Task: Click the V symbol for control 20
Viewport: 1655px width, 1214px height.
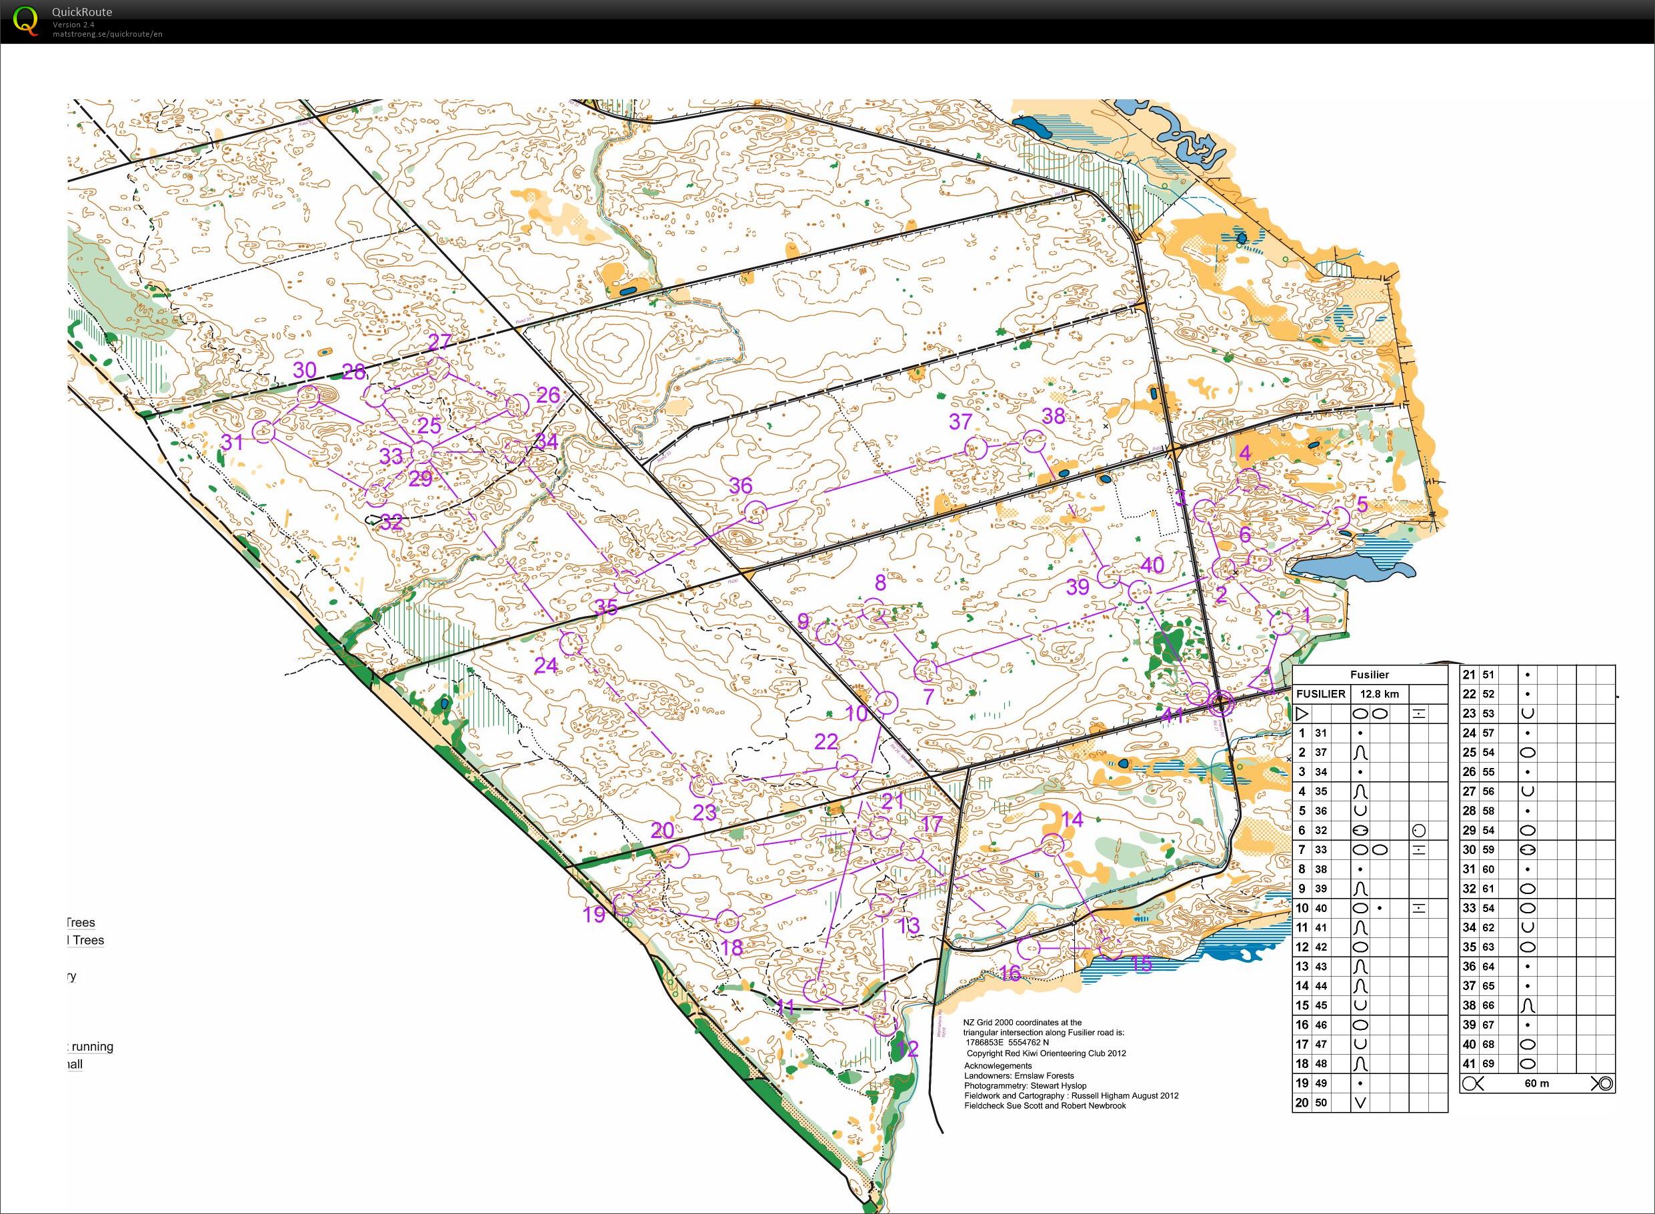Action: (x=1360, y=1102)
